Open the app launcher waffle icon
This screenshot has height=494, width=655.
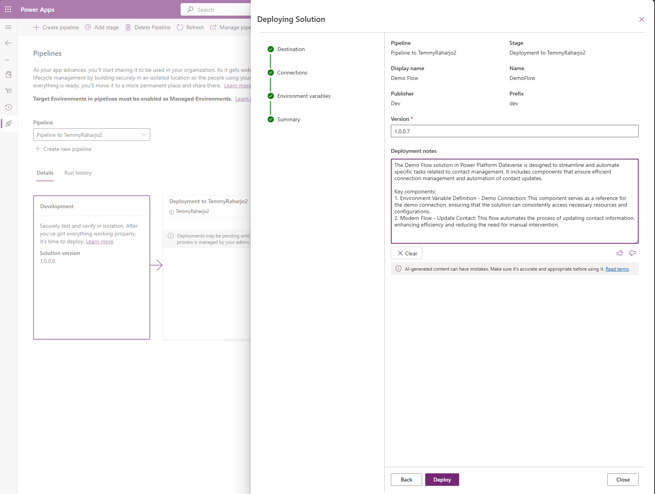[8, 9]
